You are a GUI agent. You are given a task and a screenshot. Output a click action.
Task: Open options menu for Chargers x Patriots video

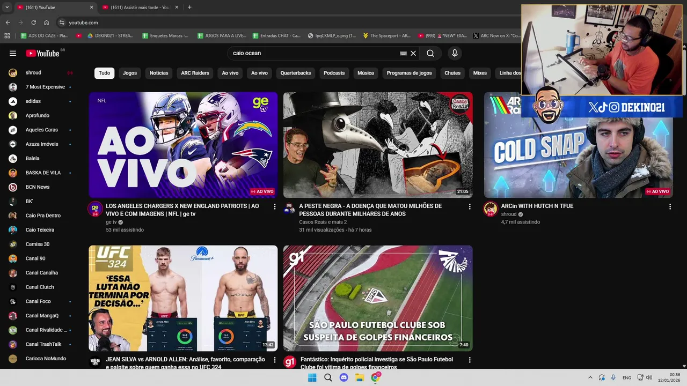pos(275,206)
